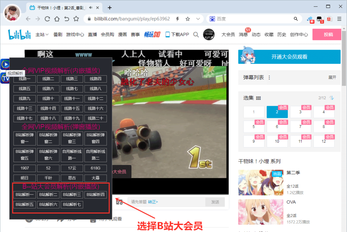Bookmark page with the star icon left of address bar

[x=76, y=19]
